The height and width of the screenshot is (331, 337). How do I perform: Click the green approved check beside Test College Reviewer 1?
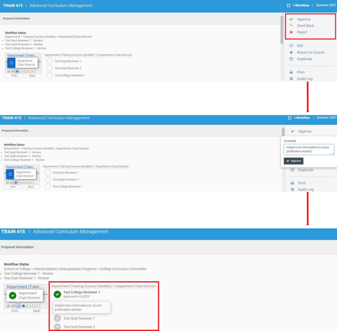point(58,294)
